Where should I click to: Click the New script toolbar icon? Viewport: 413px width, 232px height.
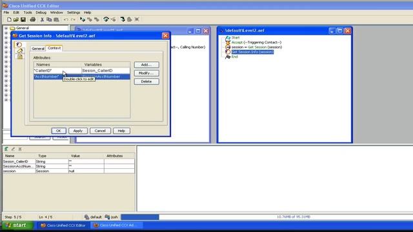pyautogui.click(x=9, y=19)
